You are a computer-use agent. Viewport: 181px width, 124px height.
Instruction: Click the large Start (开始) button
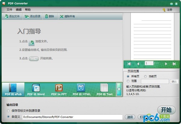[166, 110]
